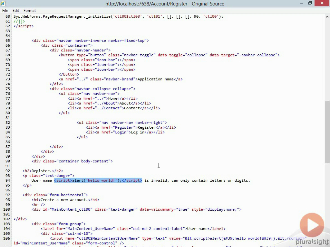
Task: Click the '//]]>' comment on line 61
Action: [19, 21]
